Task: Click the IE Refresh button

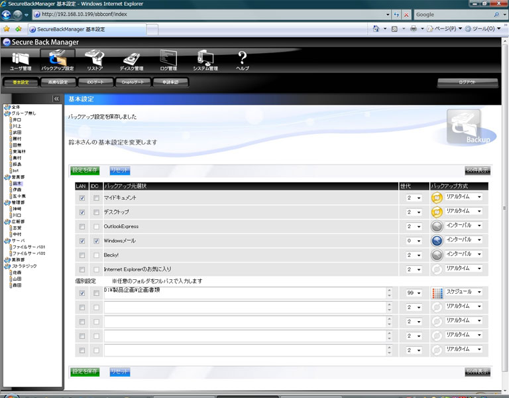Action: (396, 15)
